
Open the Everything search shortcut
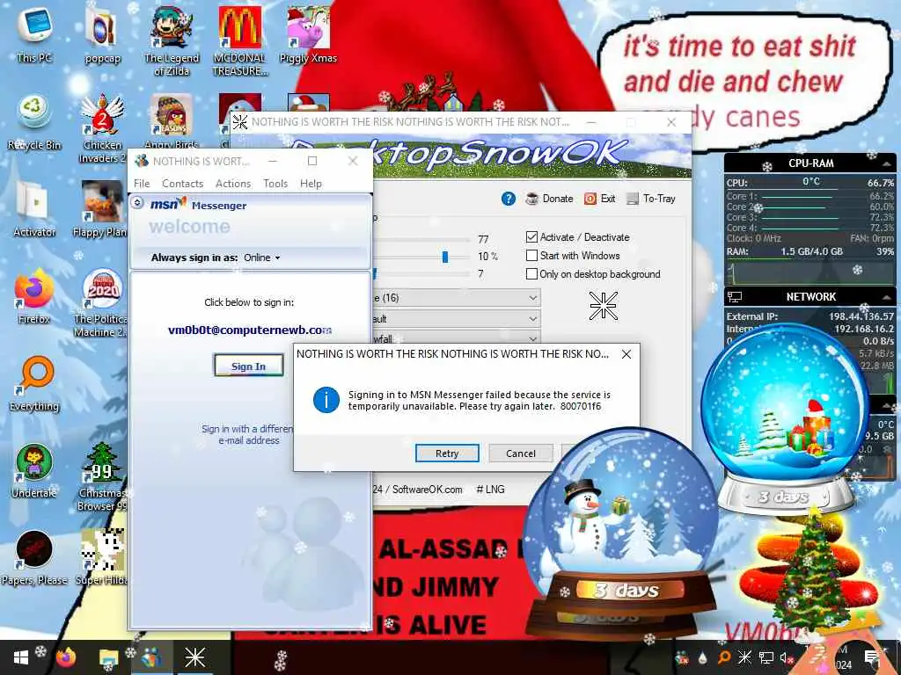[34, 383]
